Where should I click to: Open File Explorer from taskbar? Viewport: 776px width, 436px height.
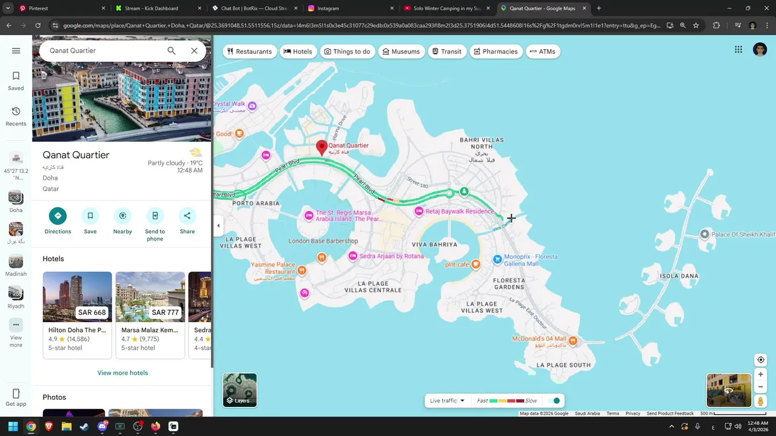(x=67, y=426)
